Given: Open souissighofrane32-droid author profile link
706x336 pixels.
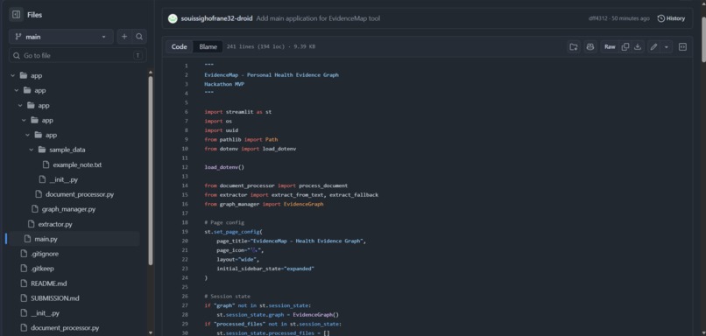Looking at the screenshot, I should 216,18.
